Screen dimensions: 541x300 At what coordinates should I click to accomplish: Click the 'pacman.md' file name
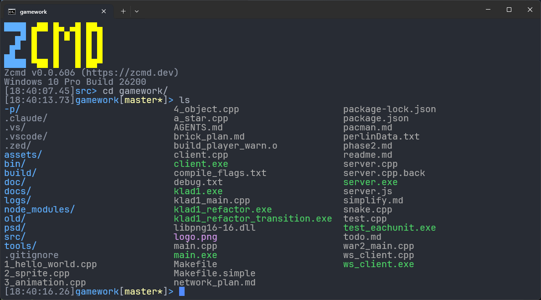[x=367, y=127]
